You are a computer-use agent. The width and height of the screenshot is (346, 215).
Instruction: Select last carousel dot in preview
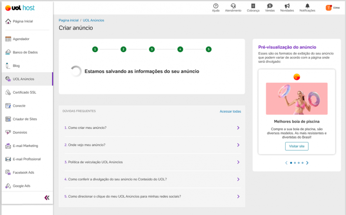click(x=302, y=163)
